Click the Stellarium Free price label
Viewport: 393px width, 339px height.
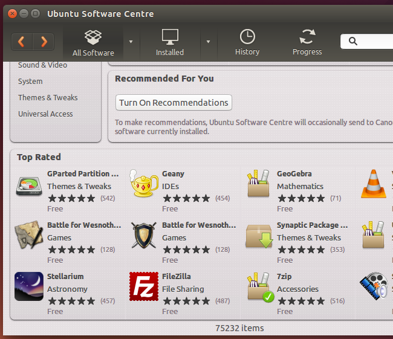point(55,311)
